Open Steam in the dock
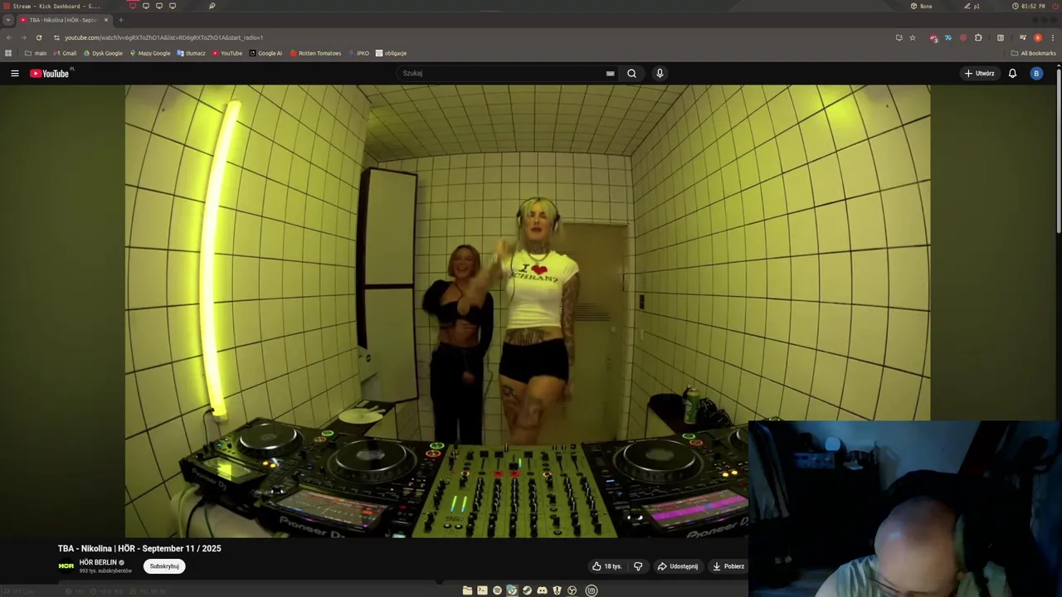Image resolution: width=1062 pixels, height=597 pixels. 527,590
